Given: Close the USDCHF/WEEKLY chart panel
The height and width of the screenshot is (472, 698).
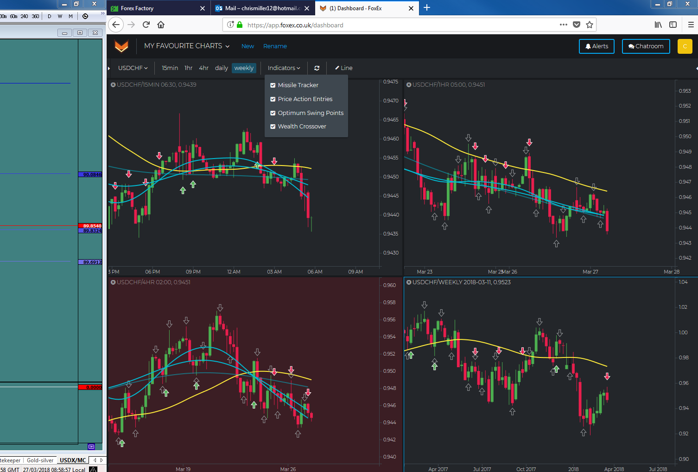Looking at the screenshot, I should (409, 282).
